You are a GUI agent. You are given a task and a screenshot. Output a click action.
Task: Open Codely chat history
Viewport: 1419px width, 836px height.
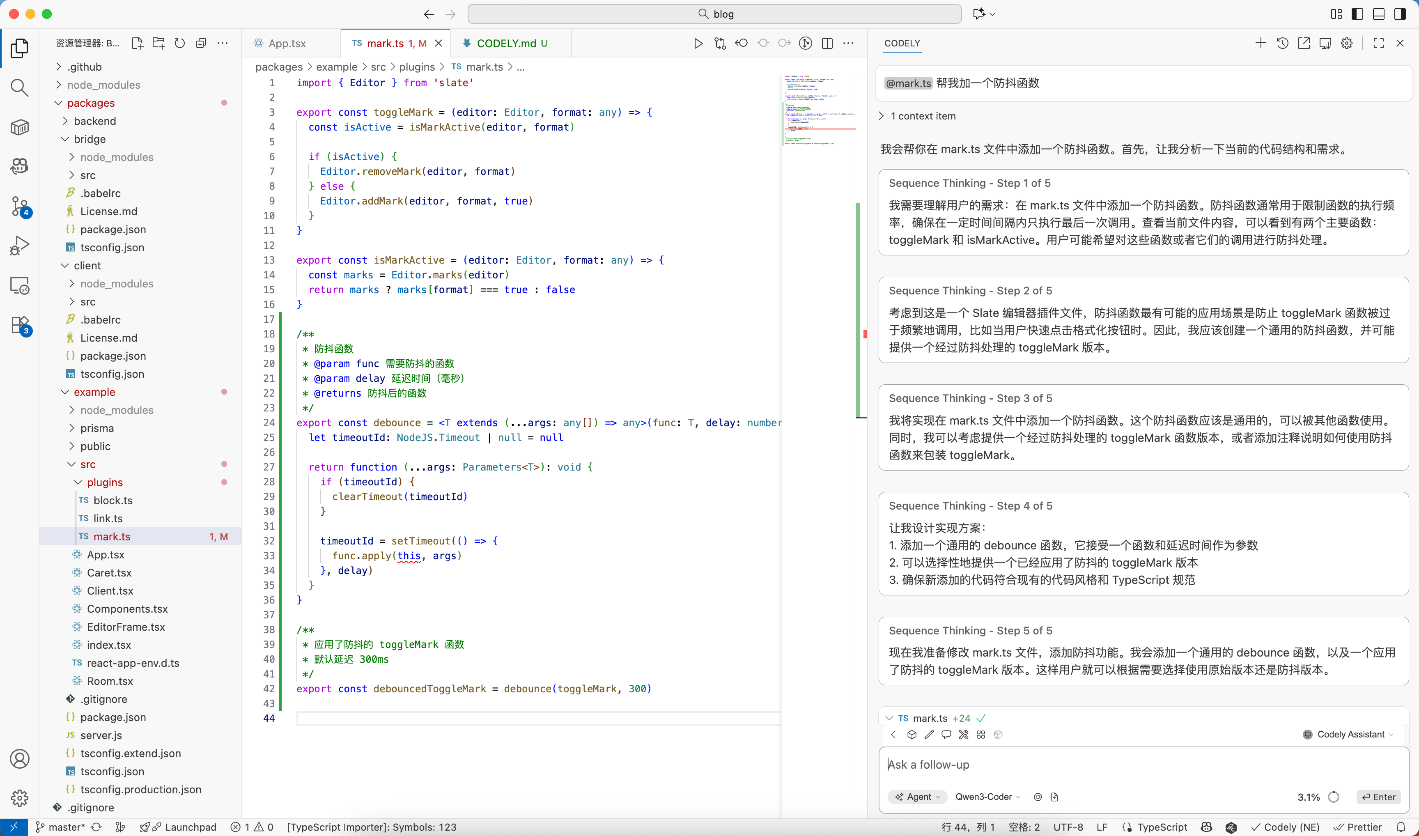pyautogui.click(x=1282, y=44)
